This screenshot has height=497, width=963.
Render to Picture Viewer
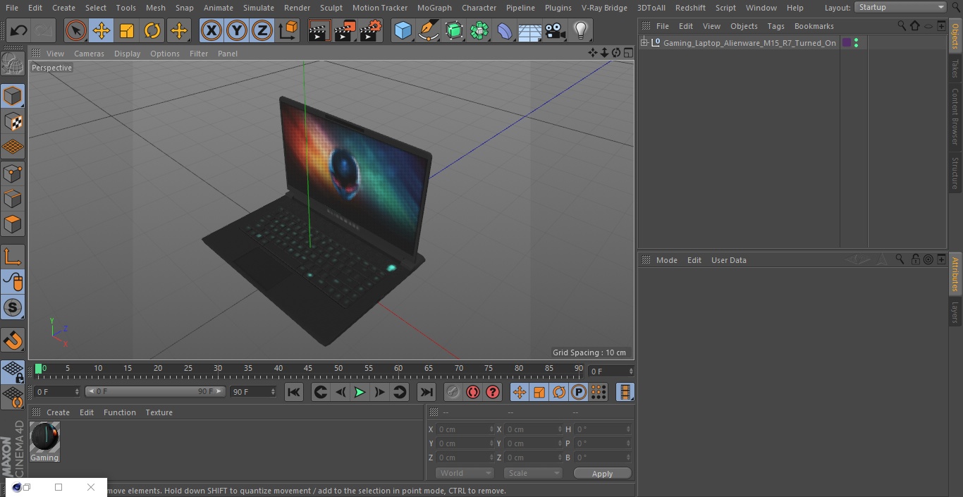tap(345, 30)
